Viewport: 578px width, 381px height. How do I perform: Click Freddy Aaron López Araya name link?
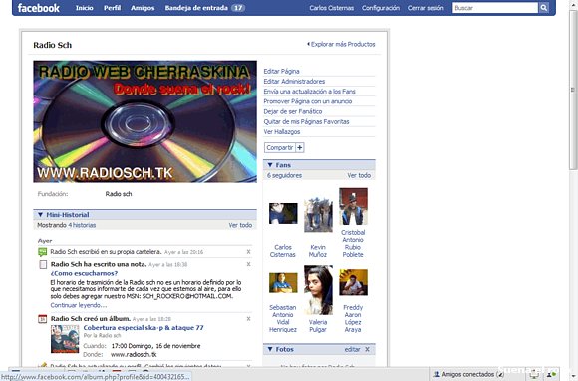pyautogui.click(x=353, y=318)
